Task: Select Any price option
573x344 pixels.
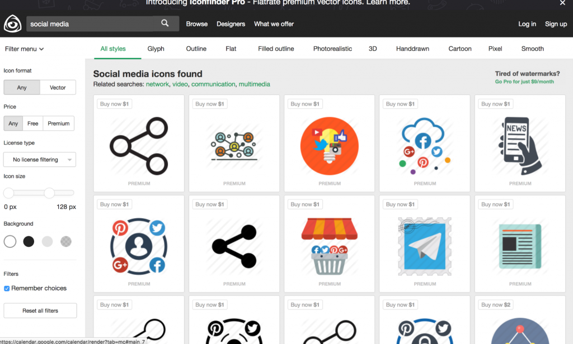Action: pyautogui.click(x=13, y=123)
